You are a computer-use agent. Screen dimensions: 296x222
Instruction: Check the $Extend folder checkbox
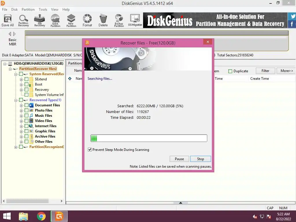click(x=26, y=79)
